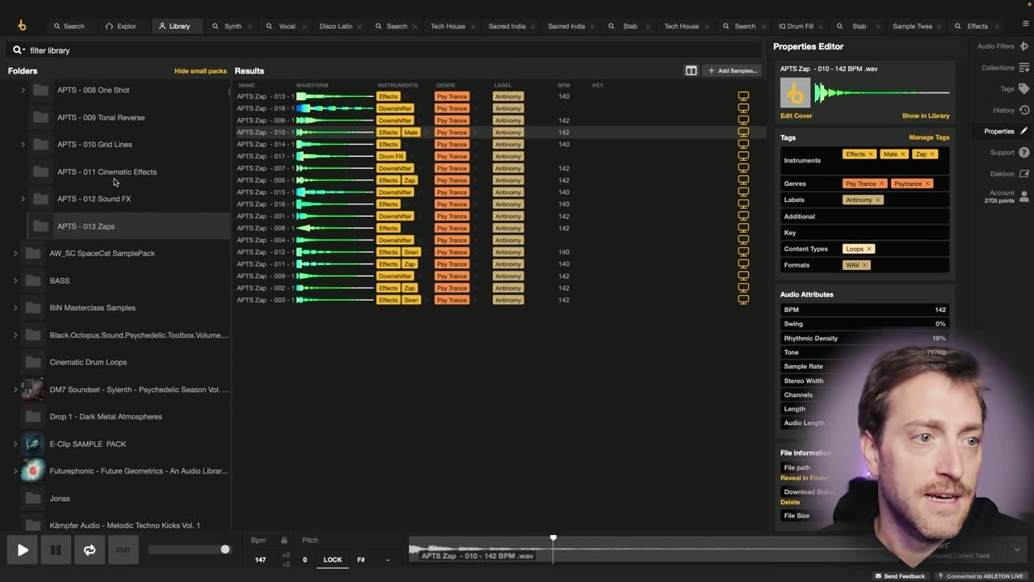Toggle the pitch LOCK button

coord(333,559)
